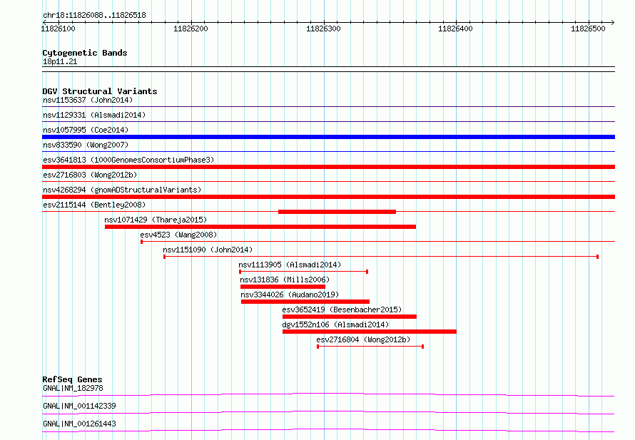
Task: Open dgv1552n106 (Alsmadi2014) variant label
Action: coord(335,324)
